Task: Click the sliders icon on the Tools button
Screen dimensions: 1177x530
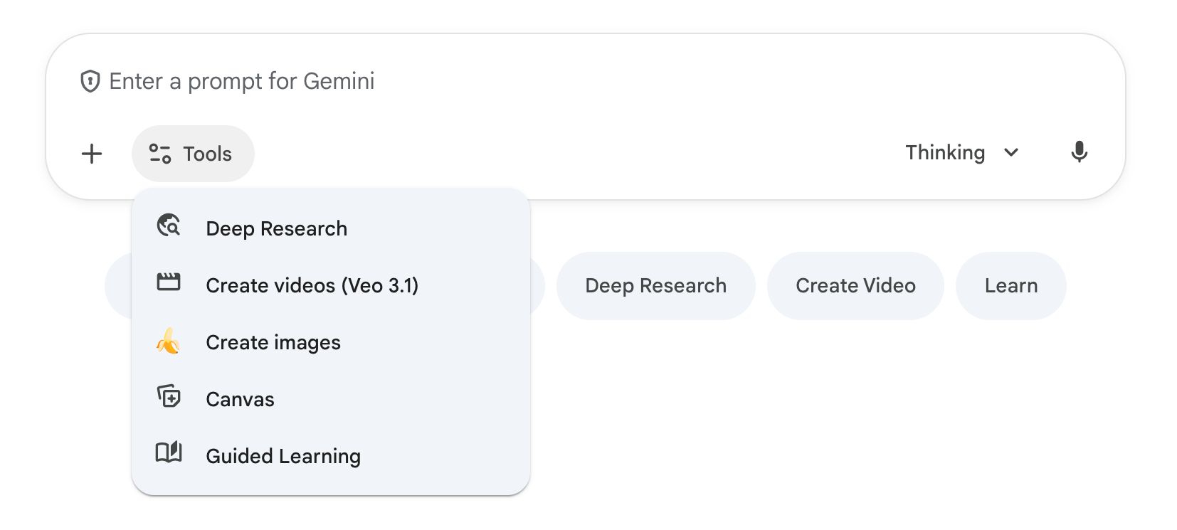Action: click(160, 154)
